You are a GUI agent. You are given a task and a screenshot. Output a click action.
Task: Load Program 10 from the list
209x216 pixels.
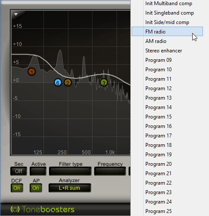[x=167, y=70]
